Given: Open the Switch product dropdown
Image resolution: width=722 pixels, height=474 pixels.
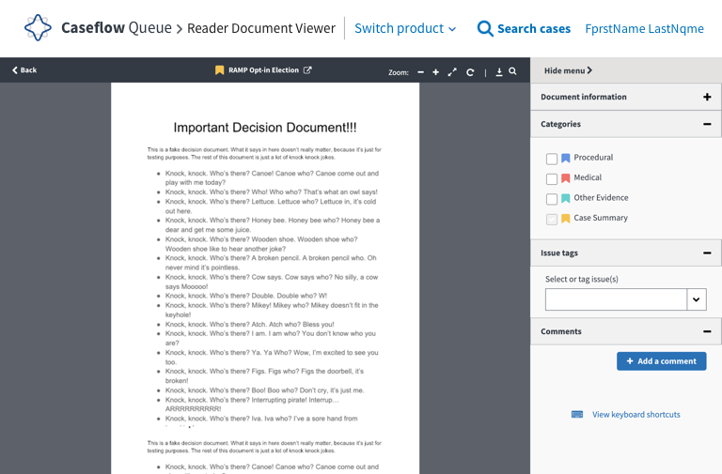Looking at the screenshot, I should 405,28.
